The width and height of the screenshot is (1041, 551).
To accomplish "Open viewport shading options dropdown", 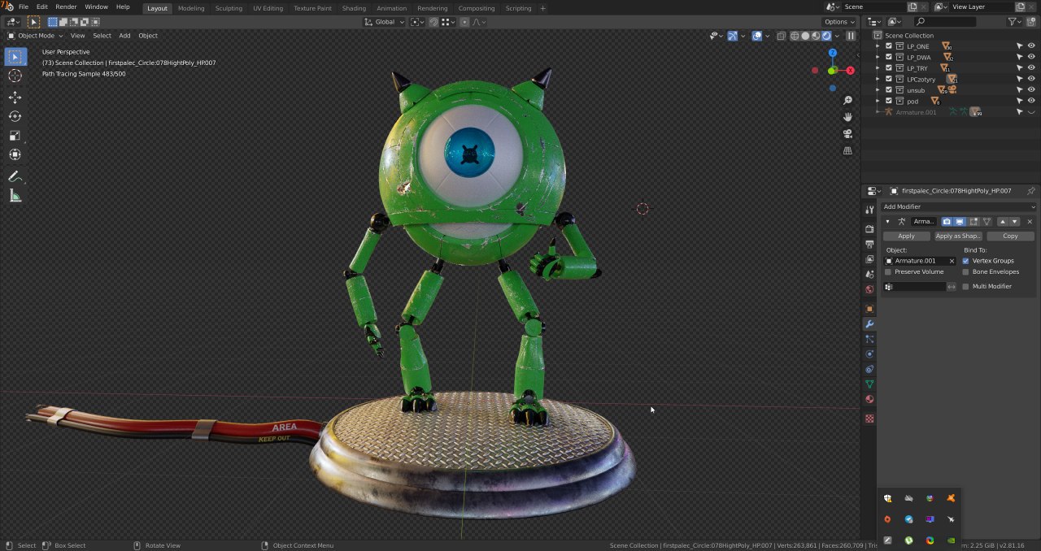I will pos(838,36).
